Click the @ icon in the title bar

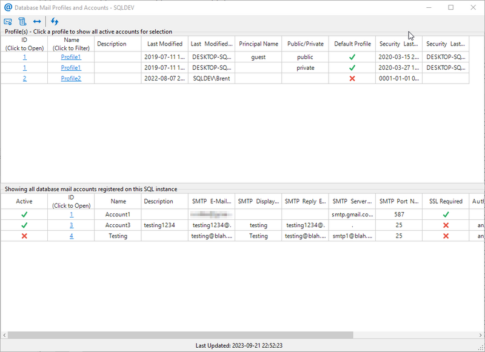[x=7, y=7]
